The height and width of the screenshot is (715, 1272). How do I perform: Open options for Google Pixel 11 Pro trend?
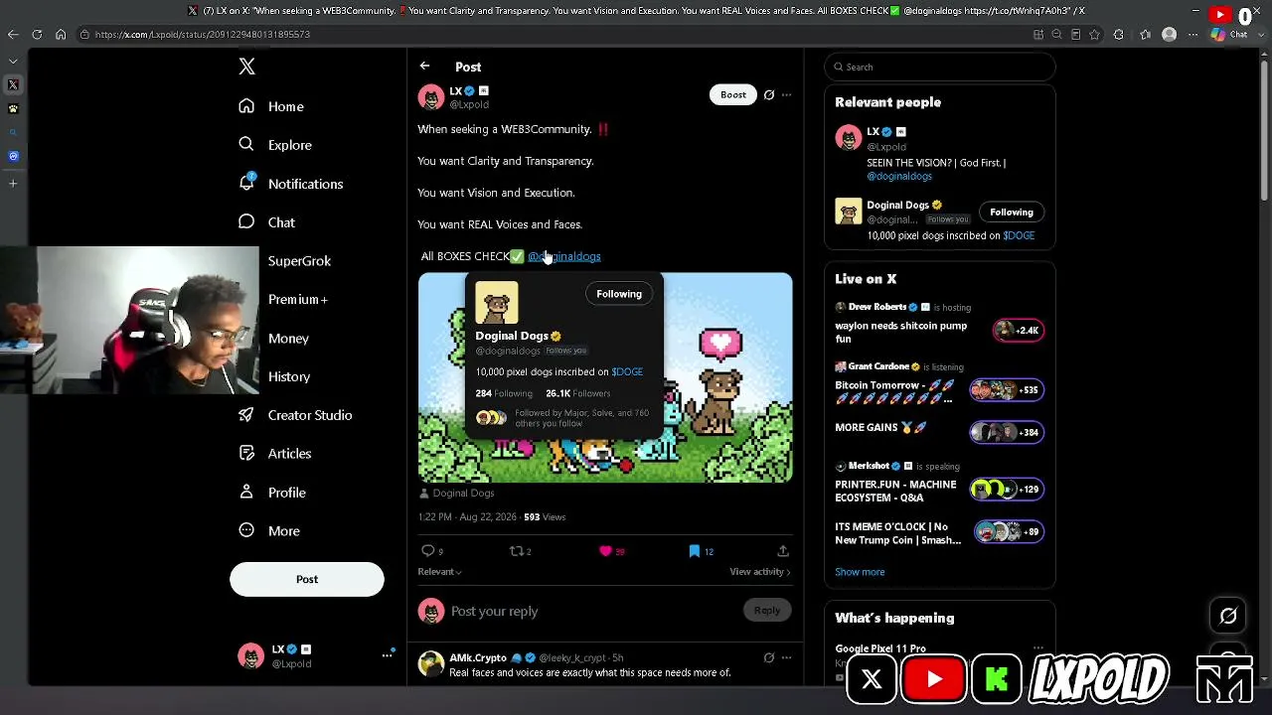coord(1037,648)
